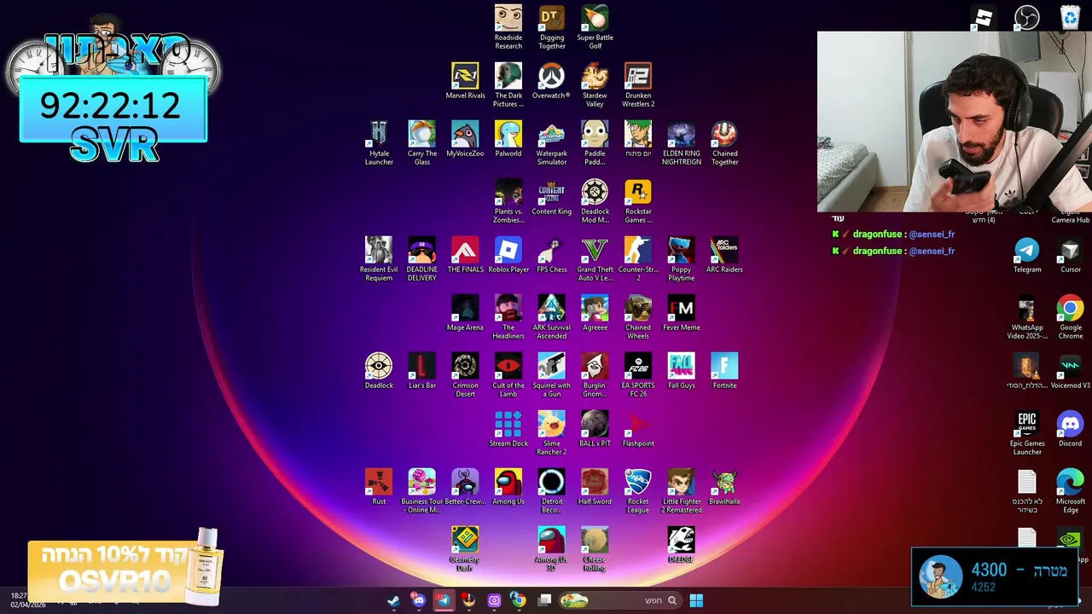The image size is (1092, 614).
Task: Open Steam from the taskbar
Action: point(393,600)
